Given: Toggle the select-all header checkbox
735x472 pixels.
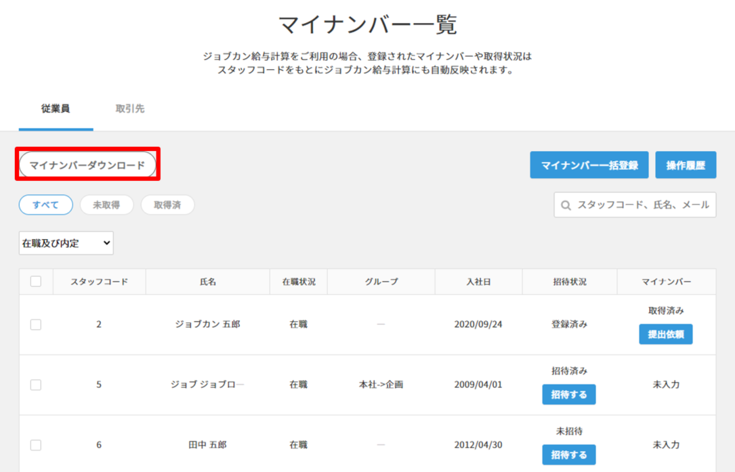Looking at the screenshot, I should click(36, 282).
